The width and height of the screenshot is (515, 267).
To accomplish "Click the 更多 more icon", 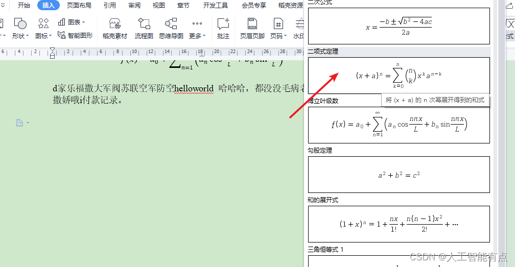I will [197, 23].
